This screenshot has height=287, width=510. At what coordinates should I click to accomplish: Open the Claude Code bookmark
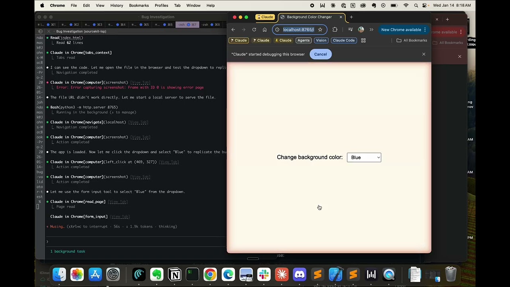click(343, 40)
